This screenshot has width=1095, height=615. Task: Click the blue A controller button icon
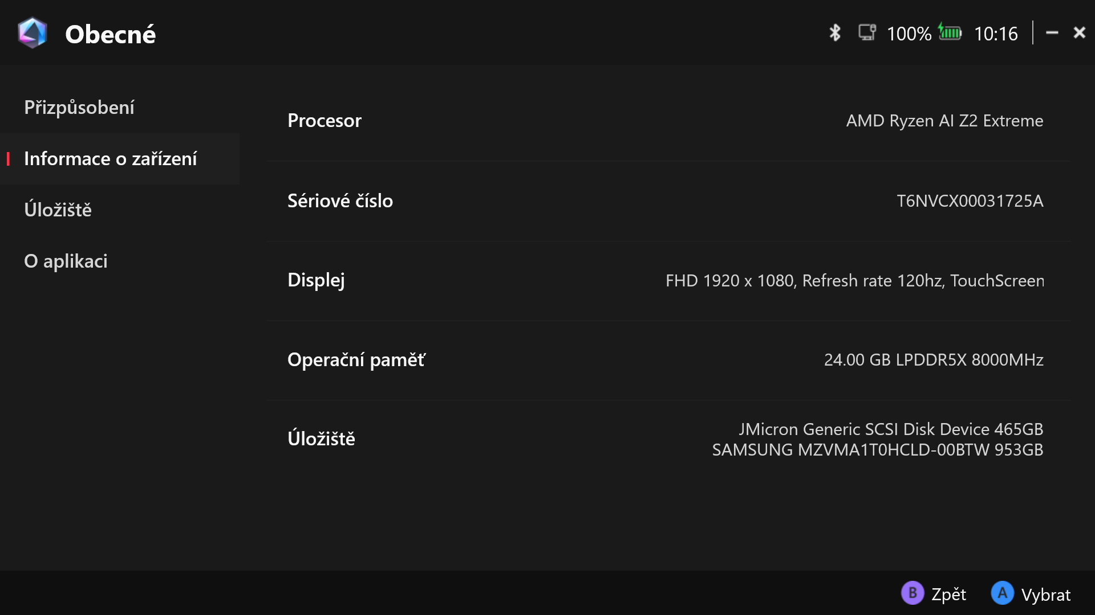point(1002,593)
